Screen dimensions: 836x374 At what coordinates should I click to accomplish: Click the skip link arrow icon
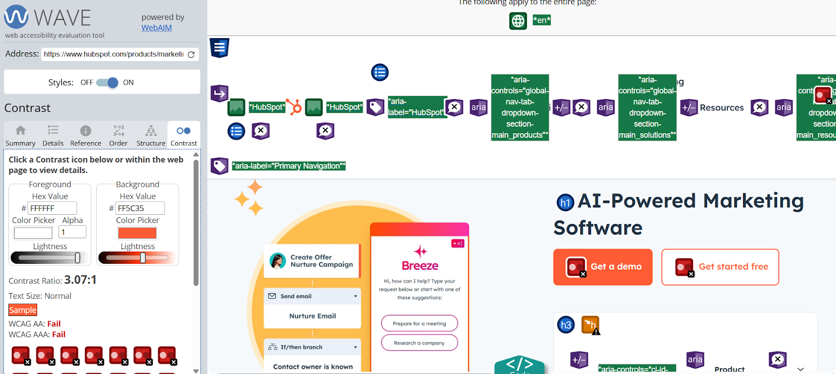click(x=219, y=94)
